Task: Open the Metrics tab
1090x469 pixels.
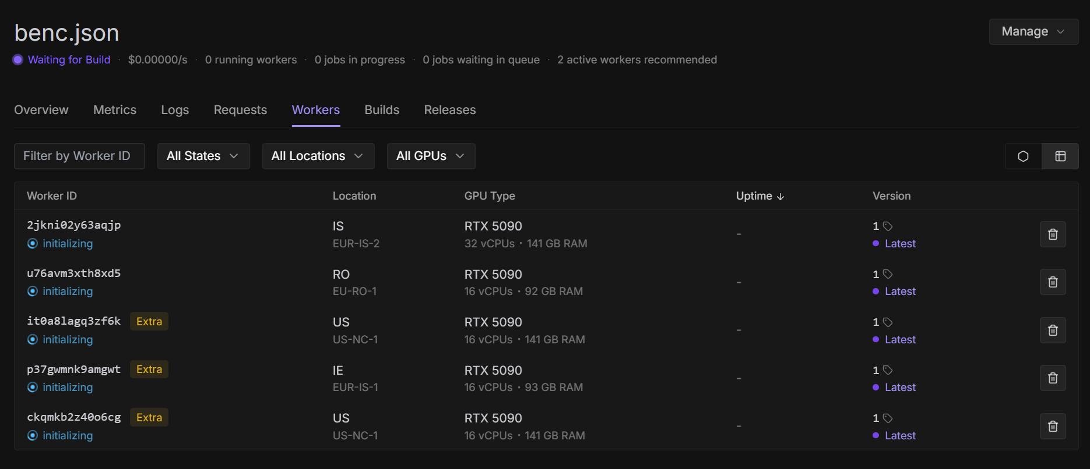Action: tap(115, 110)
